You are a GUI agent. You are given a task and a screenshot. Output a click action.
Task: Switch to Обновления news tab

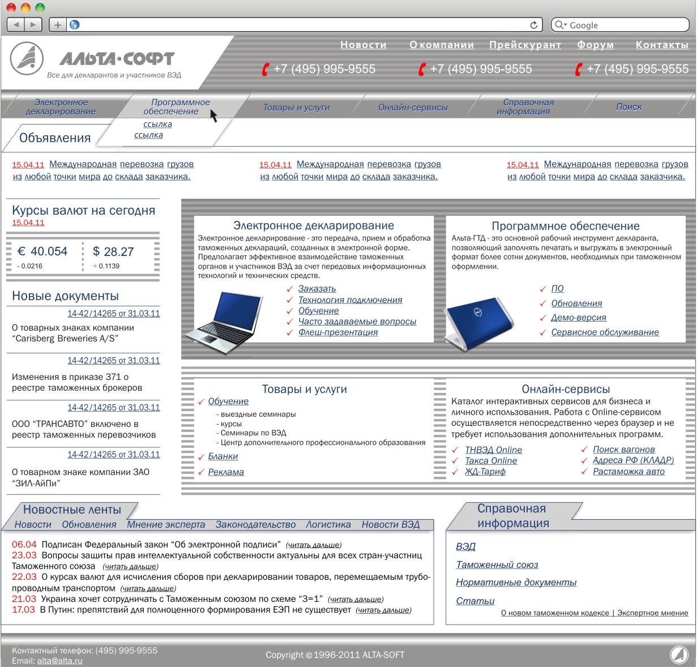(89, 524)
